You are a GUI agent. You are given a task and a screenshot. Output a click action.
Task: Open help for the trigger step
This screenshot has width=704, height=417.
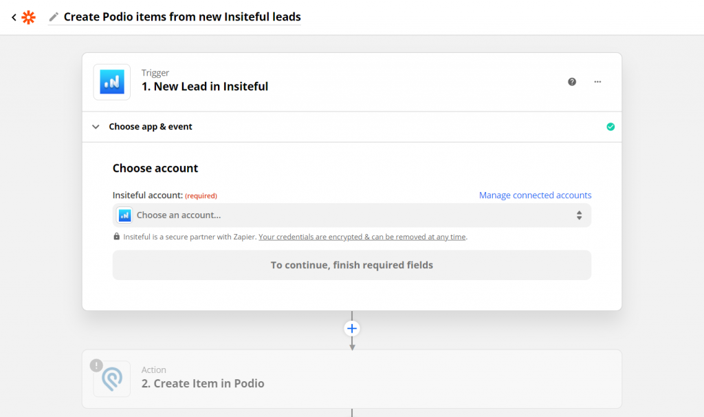coord(571,82)
